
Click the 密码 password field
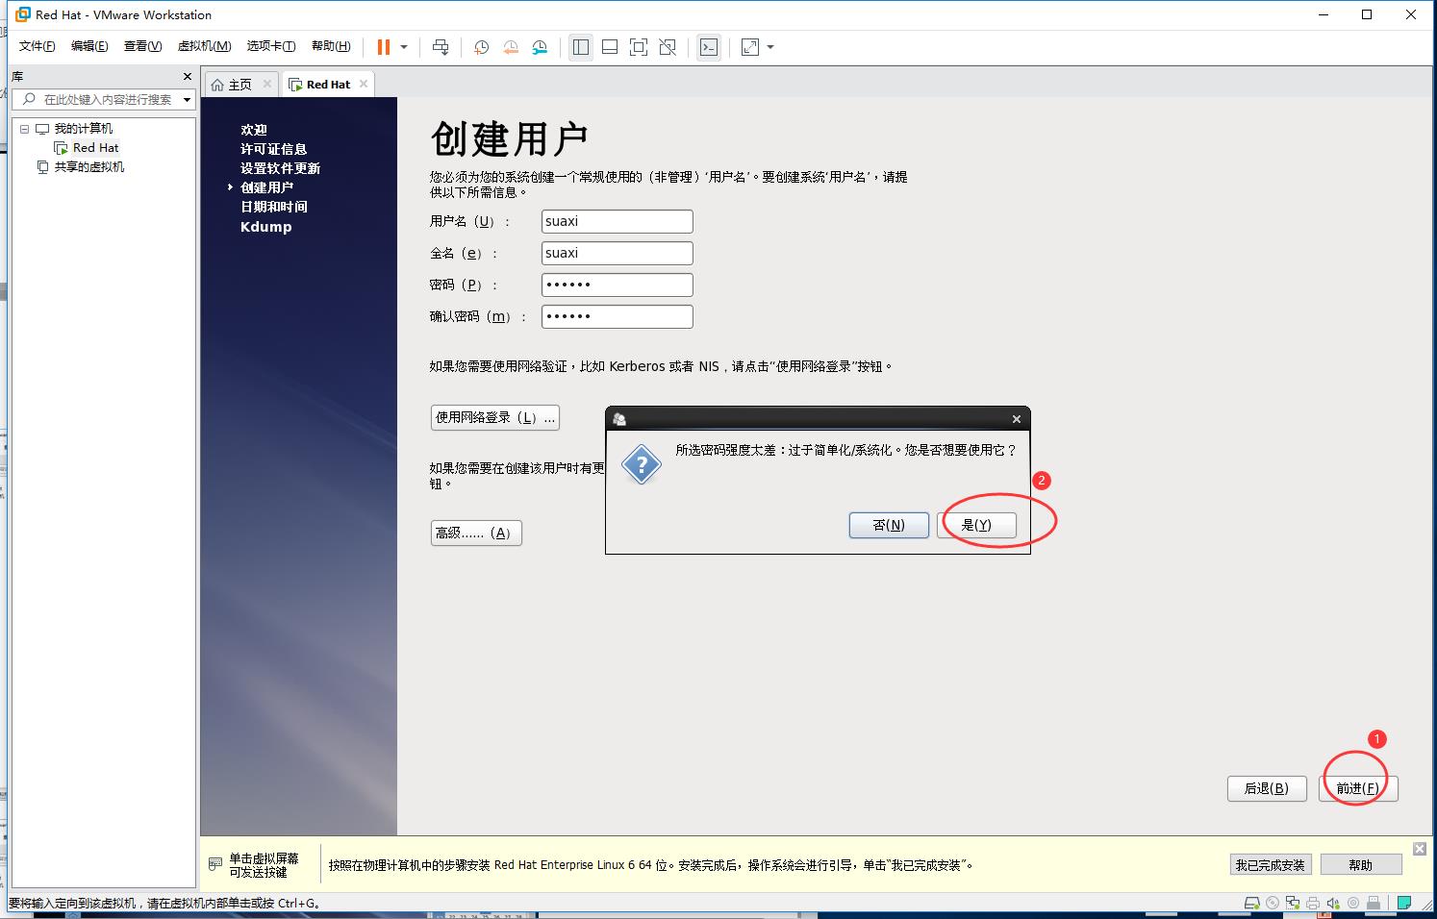click(617, 285)
